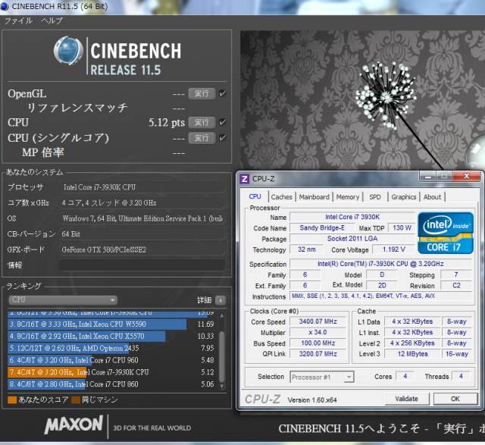Screen dimensions: 485x445
Task: Click the OK button in CPU-Z
Action: [x=455, y=399]
